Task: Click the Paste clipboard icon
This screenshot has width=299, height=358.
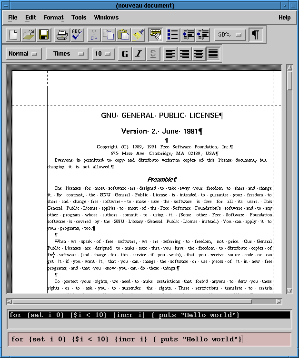Action: [123, 35]
